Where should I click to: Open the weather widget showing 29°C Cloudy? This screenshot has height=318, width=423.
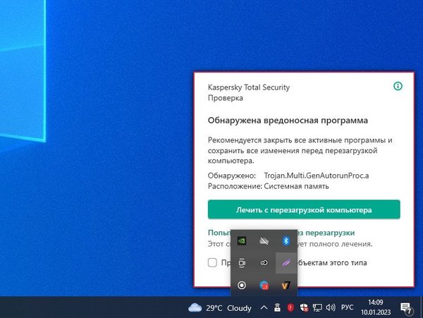(220, 307)
